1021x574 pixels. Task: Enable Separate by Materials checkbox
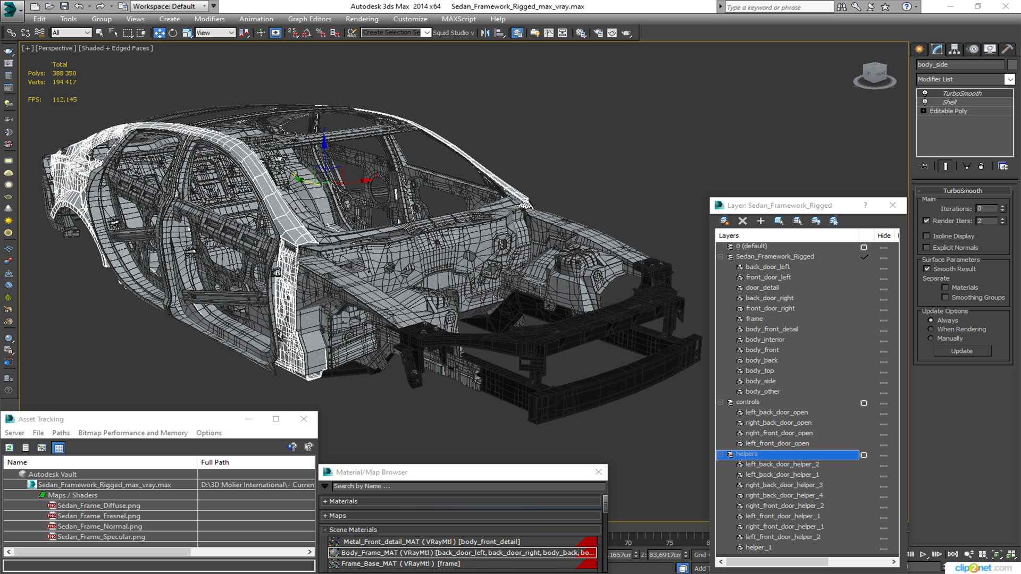(945, 288)
